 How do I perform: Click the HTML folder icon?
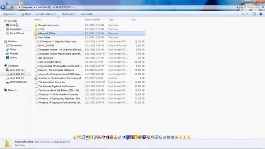[x=36, y=29]
